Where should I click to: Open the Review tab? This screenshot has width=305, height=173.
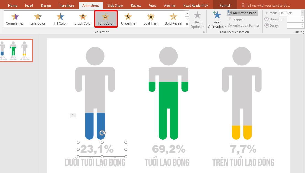tap(136, 6)
